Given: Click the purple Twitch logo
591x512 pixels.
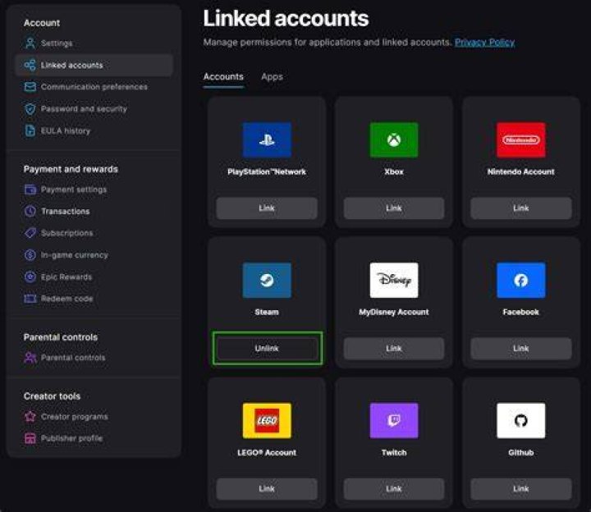Looking at the screenshot, I should [x=394, y=420].
